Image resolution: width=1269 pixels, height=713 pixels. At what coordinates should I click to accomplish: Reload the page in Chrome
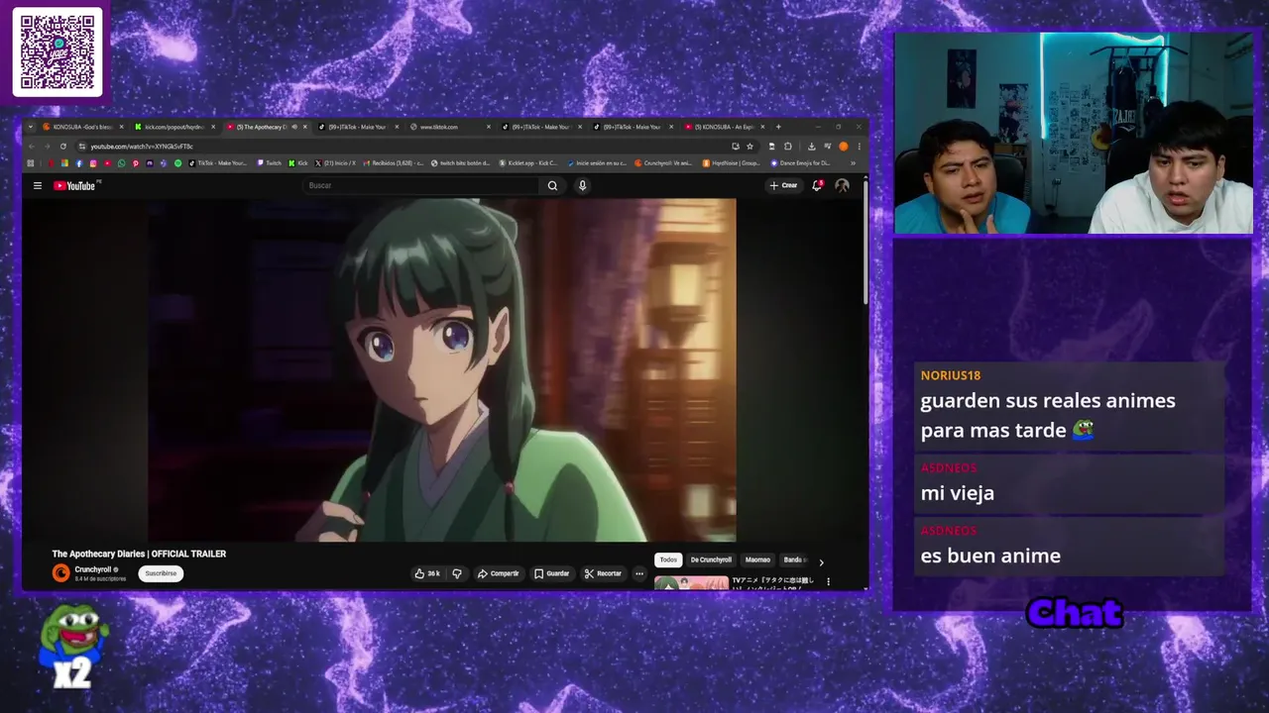point(63,147)
